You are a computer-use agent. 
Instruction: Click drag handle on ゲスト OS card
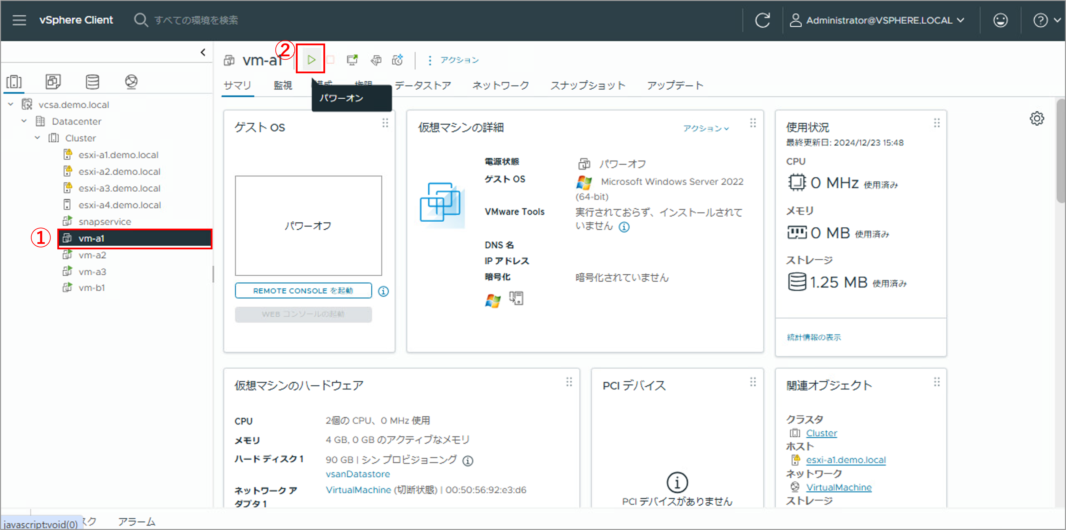385,123
